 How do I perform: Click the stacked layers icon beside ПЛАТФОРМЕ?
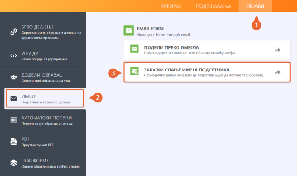pyautogui.click(x=14, y=163)
